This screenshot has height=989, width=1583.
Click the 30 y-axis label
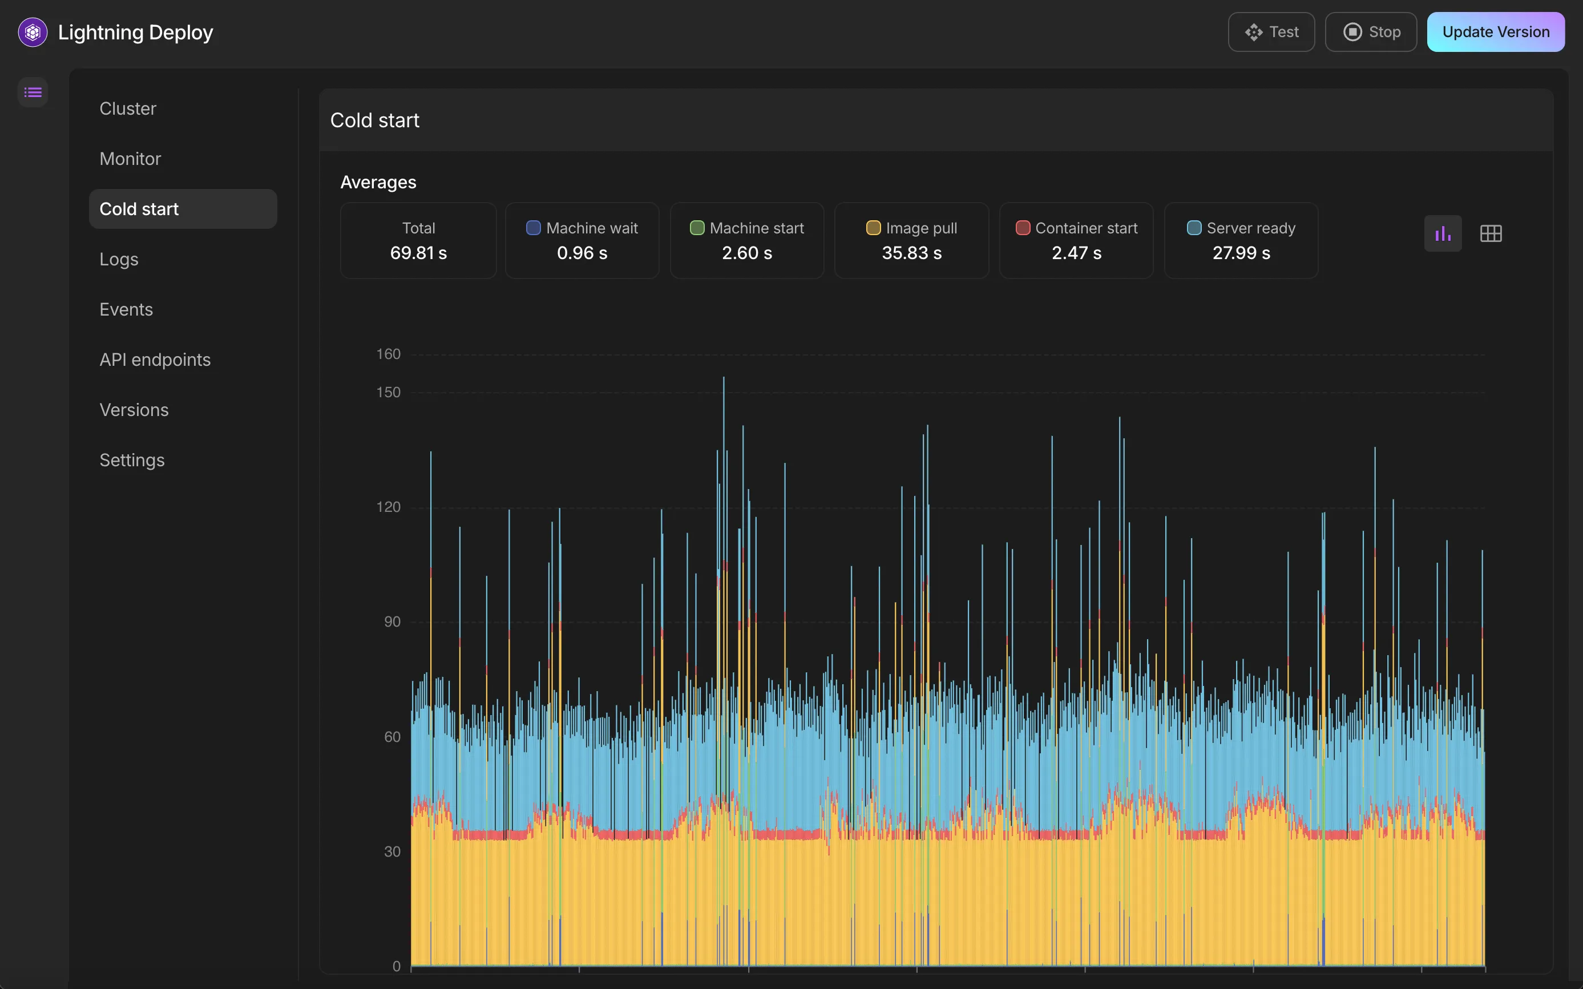(392, 851)
